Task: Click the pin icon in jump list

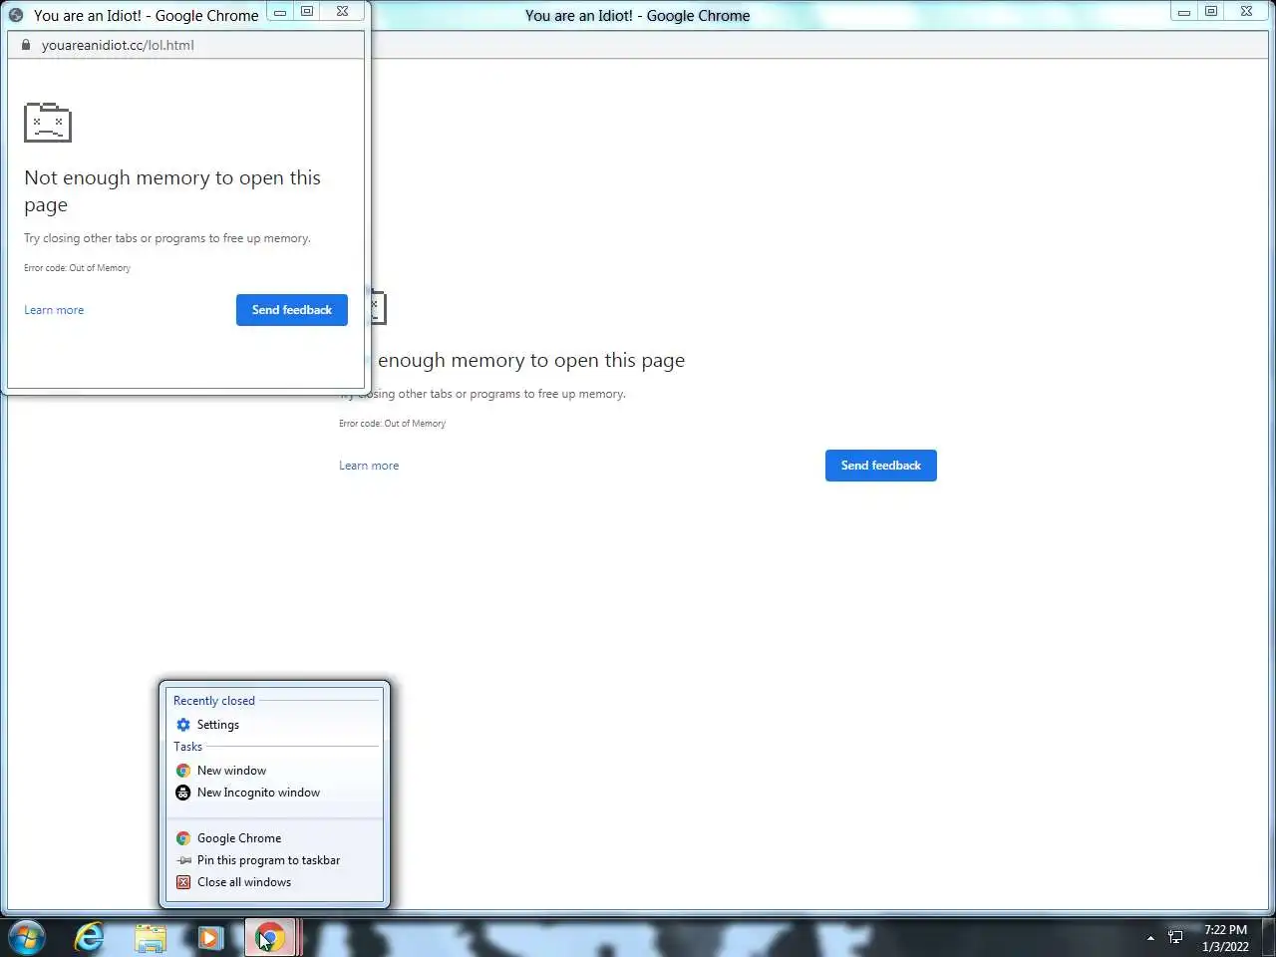Action: pyautogui.click(x=183, y=860)
